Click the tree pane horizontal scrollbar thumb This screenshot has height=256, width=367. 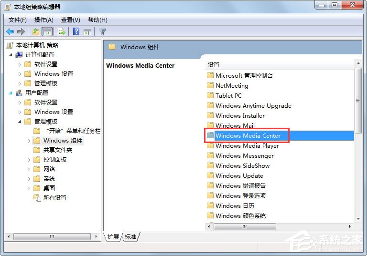click(x=52, y=236)
